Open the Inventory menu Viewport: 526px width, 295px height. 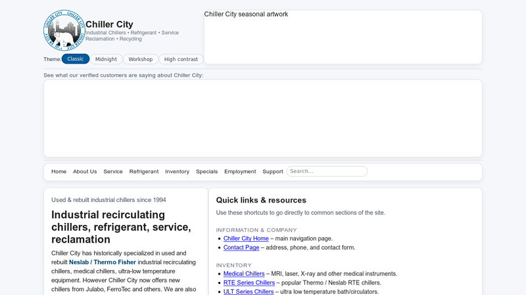click(x=177, y=172)
